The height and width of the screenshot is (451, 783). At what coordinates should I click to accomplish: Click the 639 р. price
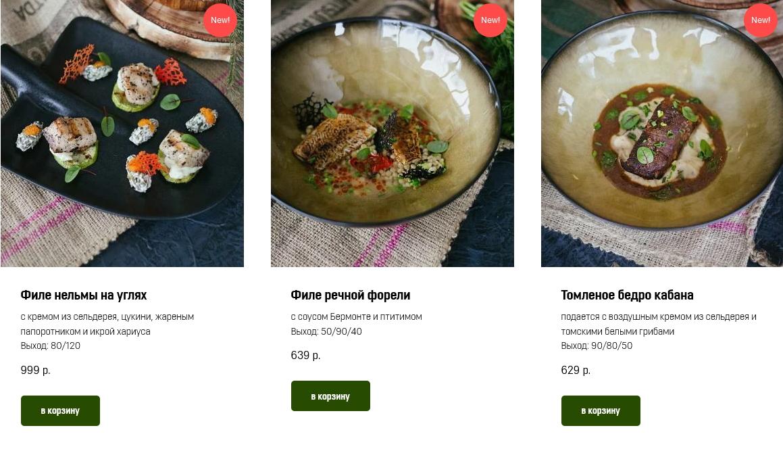click(306, 356)
